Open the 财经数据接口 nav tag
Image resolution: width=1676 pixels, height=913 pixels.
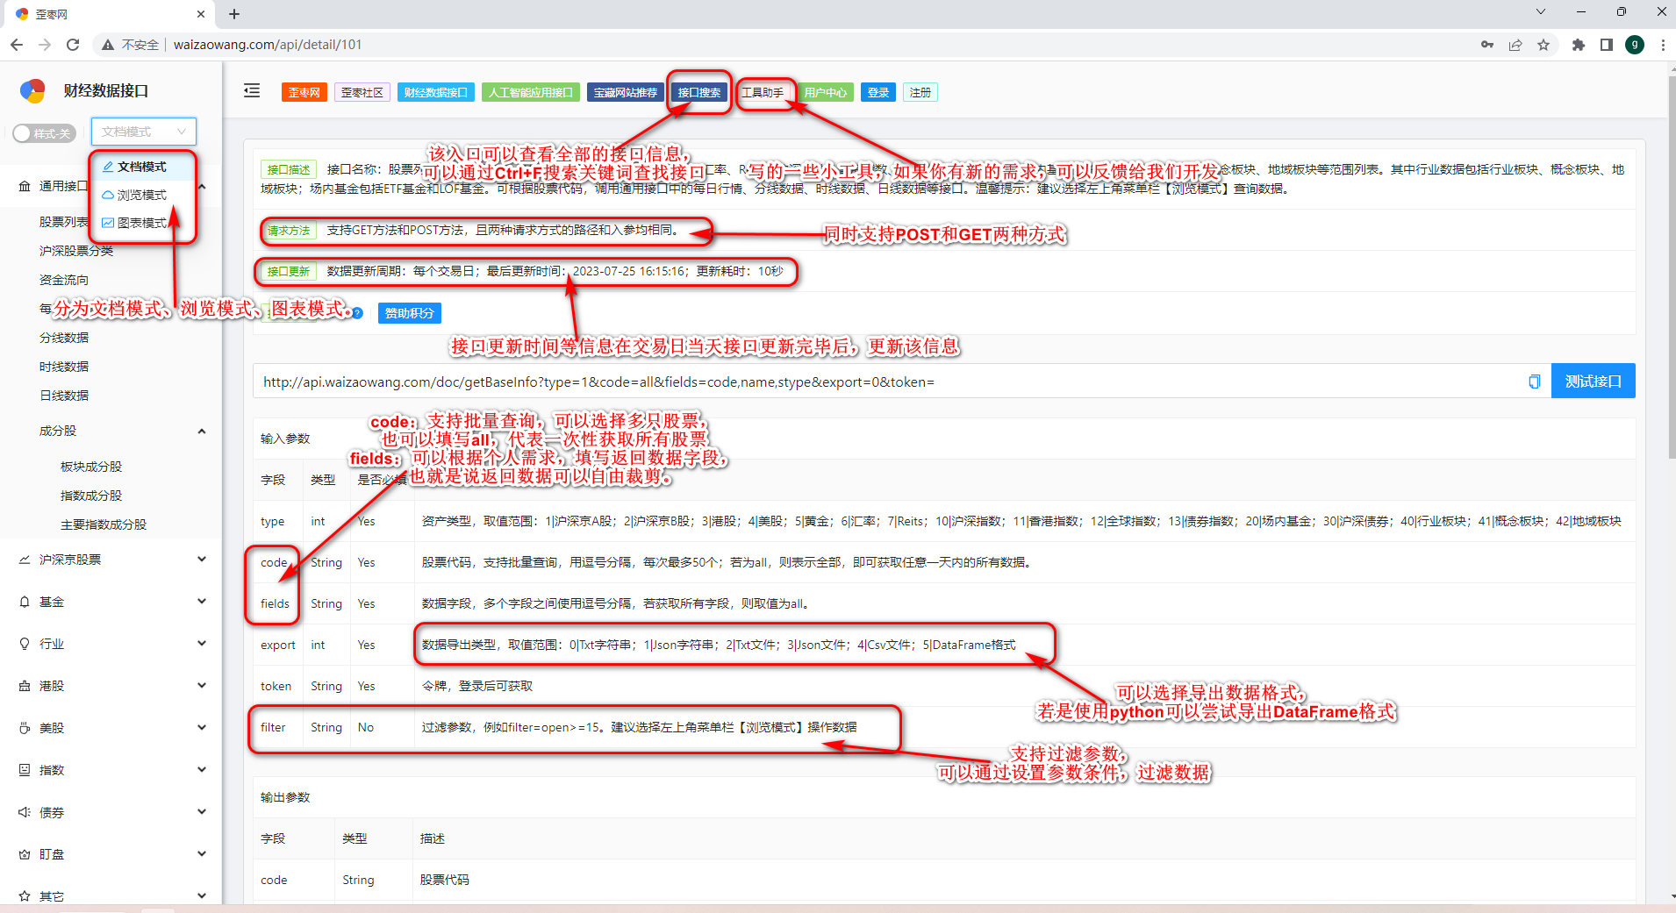point(436,92)
